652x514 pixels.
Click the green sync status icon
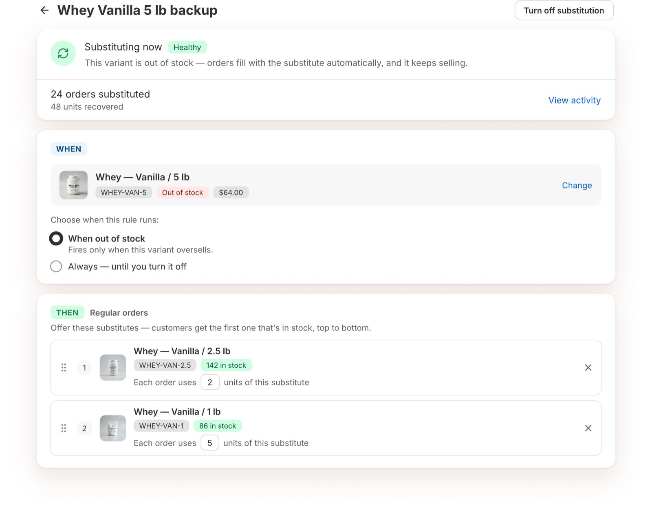(x=63, y=53)
